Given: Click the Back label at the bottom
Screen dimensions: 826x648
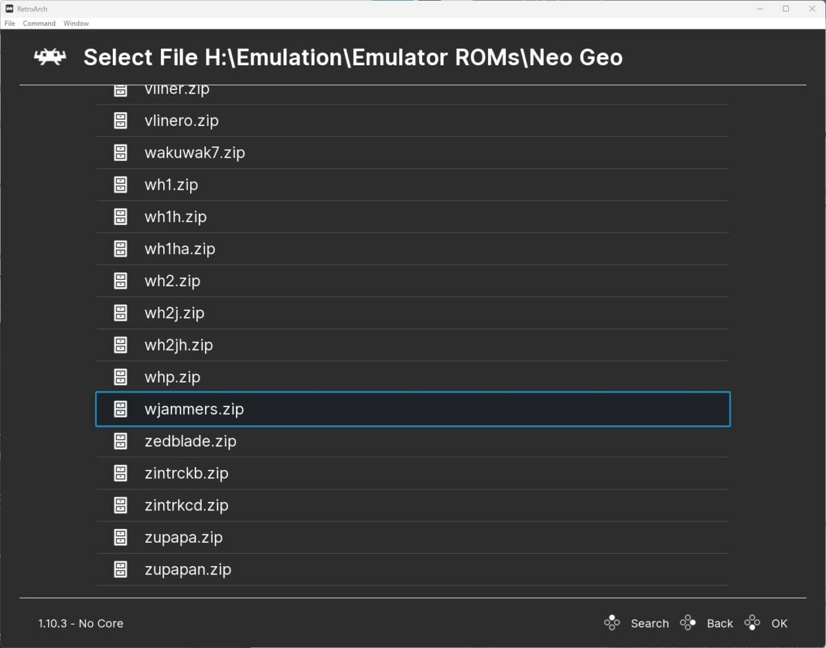Looking at the screenshot, I should (720, 623).
